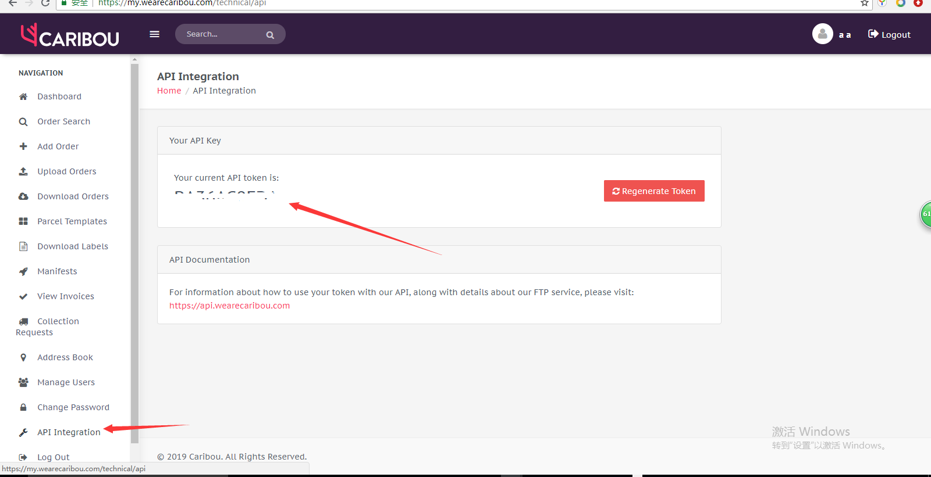Click the 'a a' username text

[845, 35]
